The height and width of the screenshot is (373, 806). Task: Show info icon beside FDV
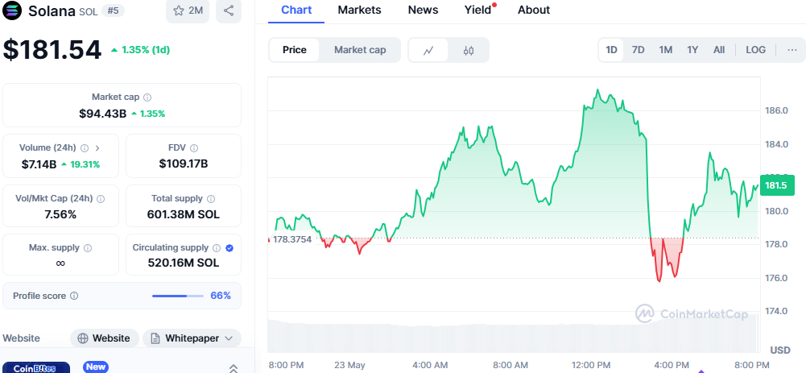[x=194, y=148]
